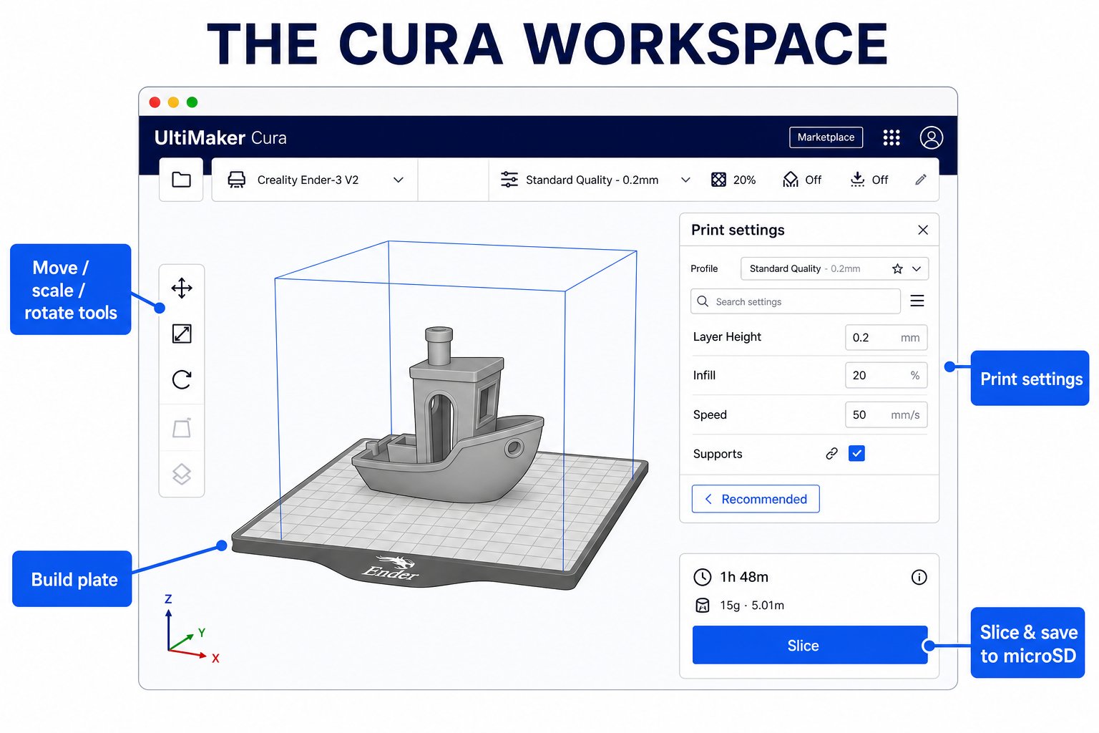Open settings visibility hamburger menu
This screenshot has height=733, width=1099.
917,301
